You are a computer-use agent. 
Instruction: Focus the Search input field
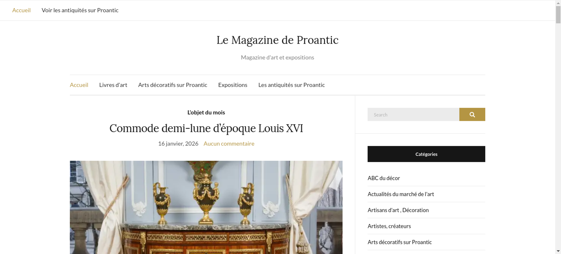(x=413, y=114)
